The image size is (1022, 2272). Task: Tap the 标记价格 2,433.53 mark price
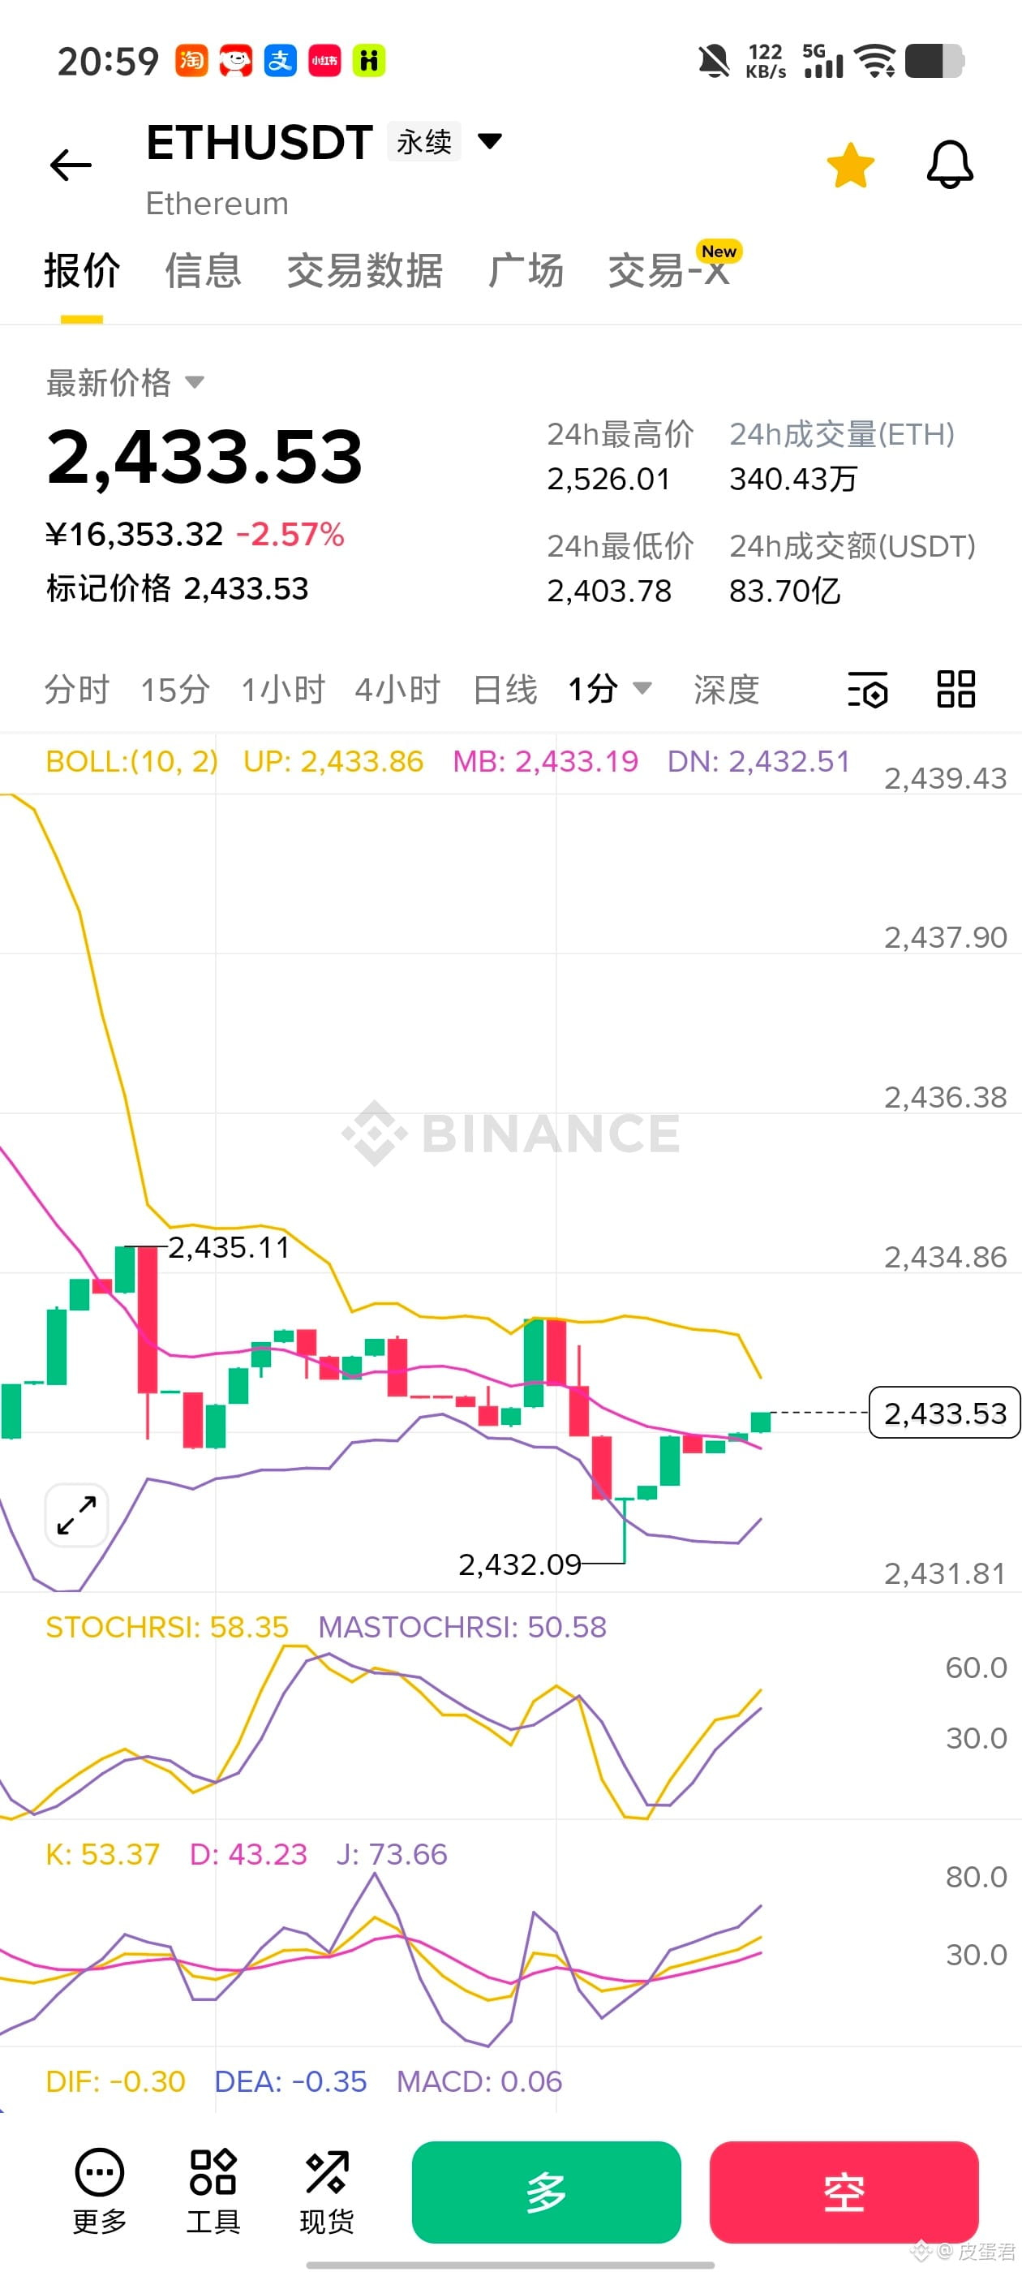[x=178, y=588]
